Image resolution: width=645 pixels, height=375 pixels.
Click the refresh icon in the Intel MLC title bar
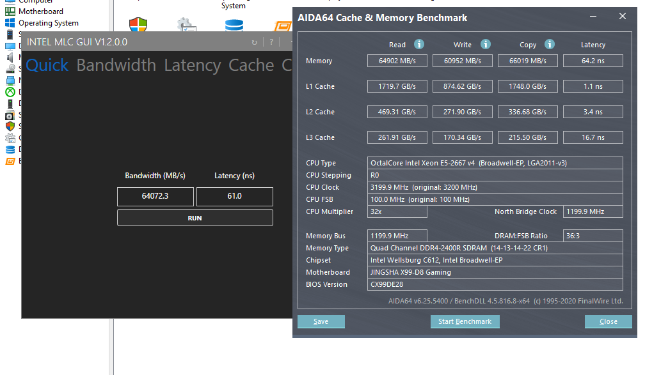coord(254,42)
